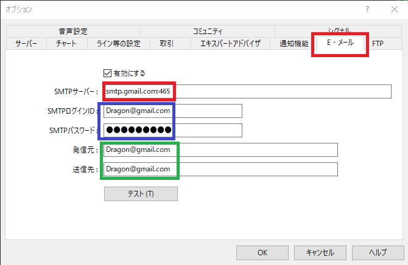Click the テスト (T) button
The height and width of the screenshot is (265, 408).
141,194
